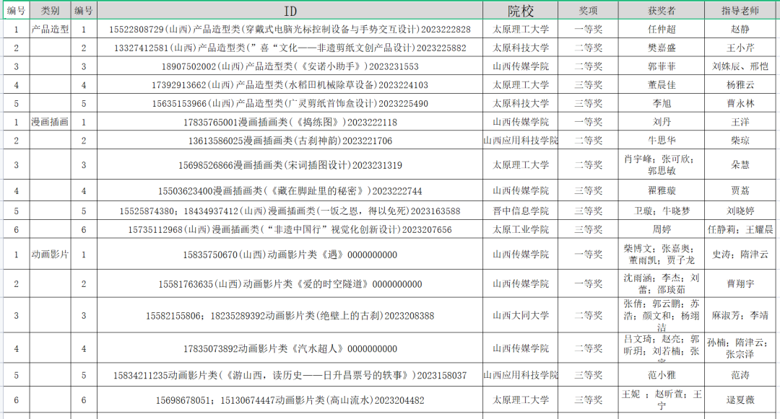Select ID cell with 《捣练图》
Image resolution: width=780 pixels, height=419 pixels.
pos(290,122)
